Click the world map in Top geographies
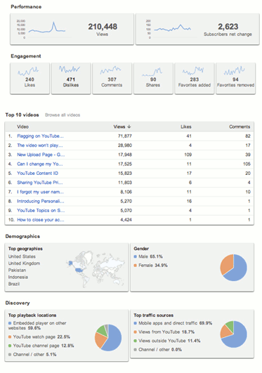 96,269
